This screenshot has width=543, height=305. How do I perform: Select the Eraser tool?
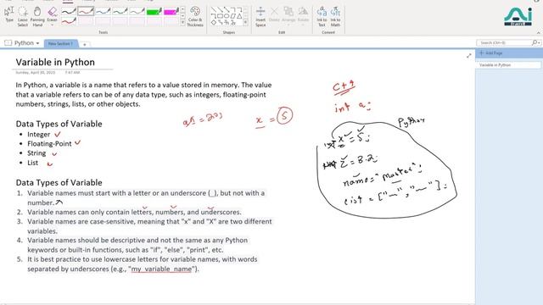pyautogui.click(x=53, y=14)
